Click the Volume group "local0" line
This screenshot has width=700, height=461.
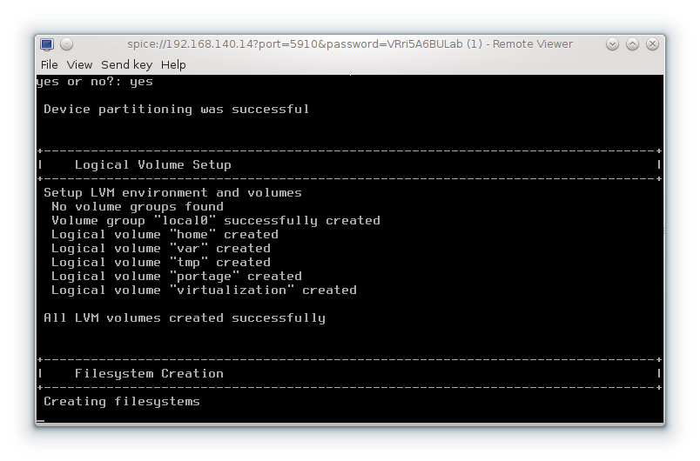tap(216, 220)
